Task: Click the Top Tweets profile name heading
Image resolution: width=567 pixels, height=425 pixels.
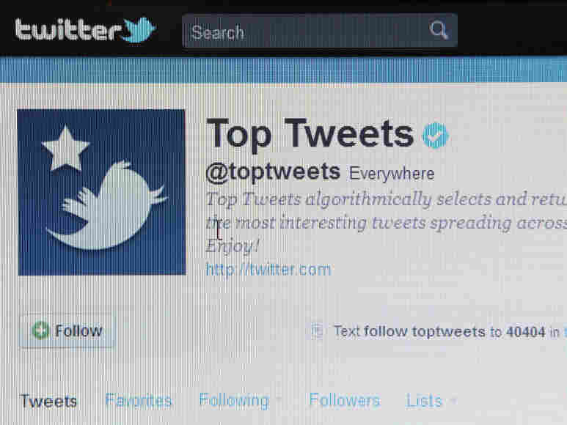Action: coord(310,134)
